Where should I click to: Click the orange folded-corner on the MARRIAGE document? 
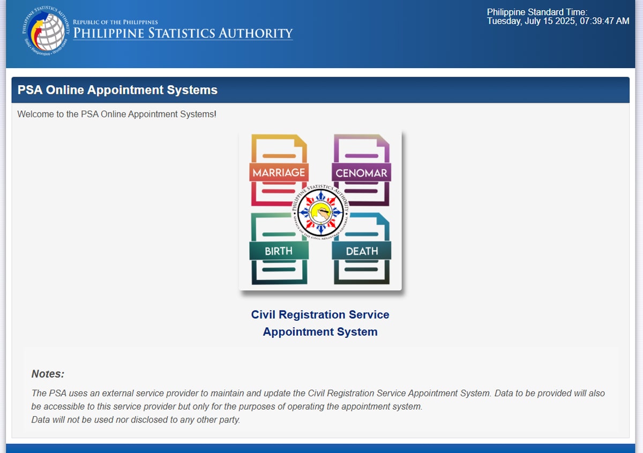[x=301, y=140]
